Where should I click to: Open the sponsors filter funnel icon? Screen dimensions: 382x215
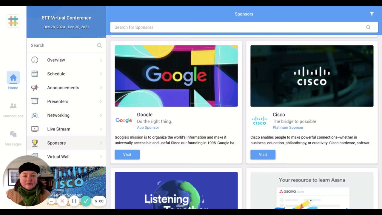click(x=372, y=14)
